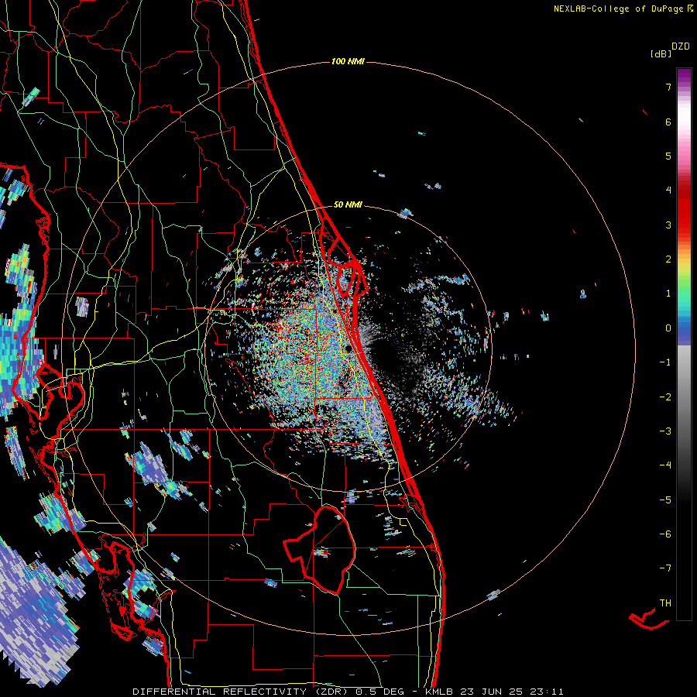Click the 'DIFFERENTIAL REFLECTIVITY (ZDR)' caption text

tap(242, 692)
